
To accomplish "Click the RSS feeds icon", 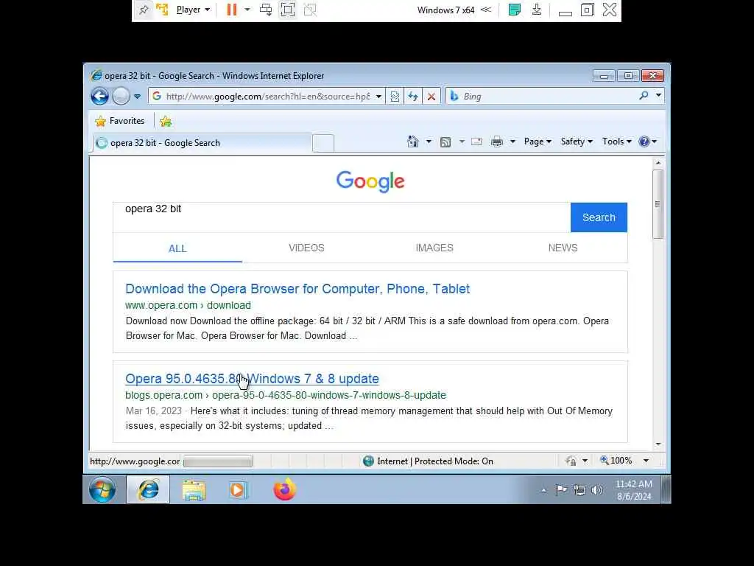I will click(445, 141).
